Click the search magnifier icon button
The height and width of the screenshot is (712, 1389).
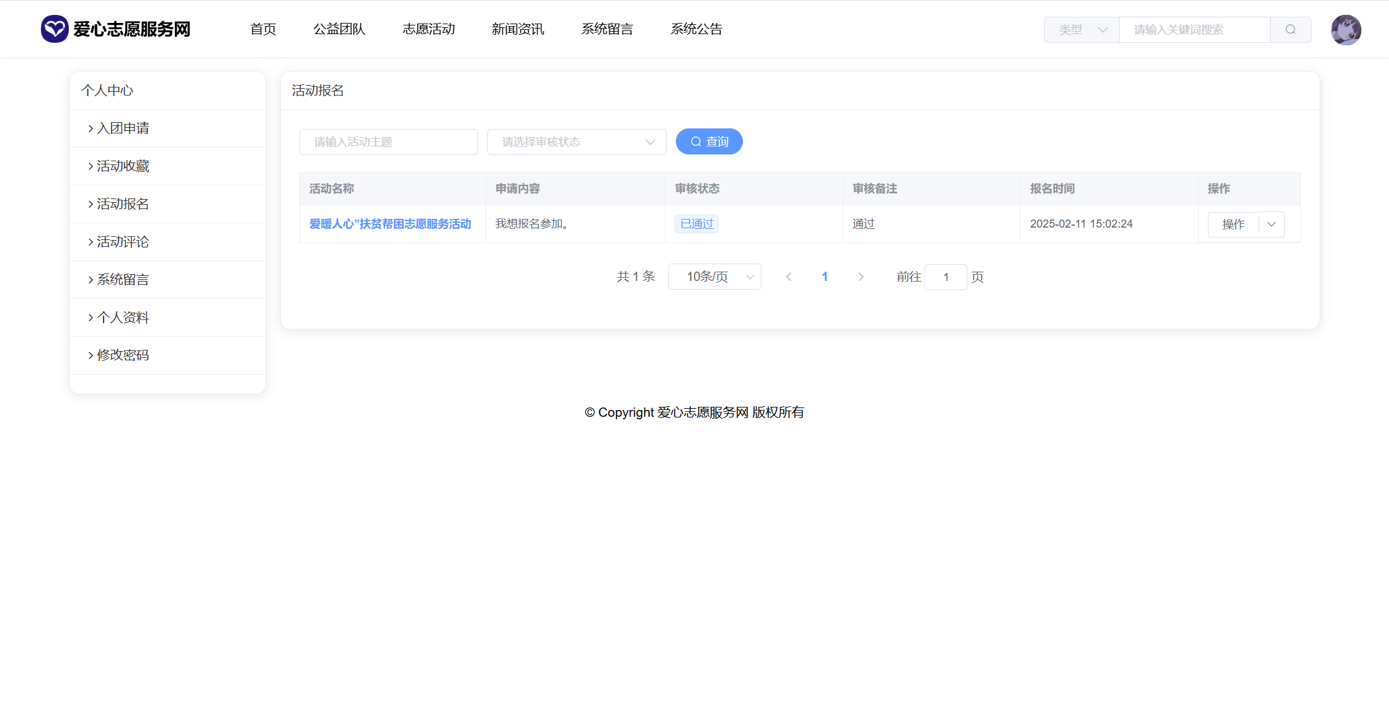pyautogui.click(x=1290, y=30)
